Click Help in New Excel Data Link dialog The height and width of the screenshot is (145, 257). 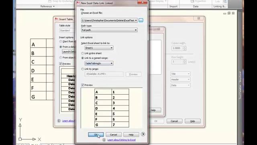tap(131, 135)
